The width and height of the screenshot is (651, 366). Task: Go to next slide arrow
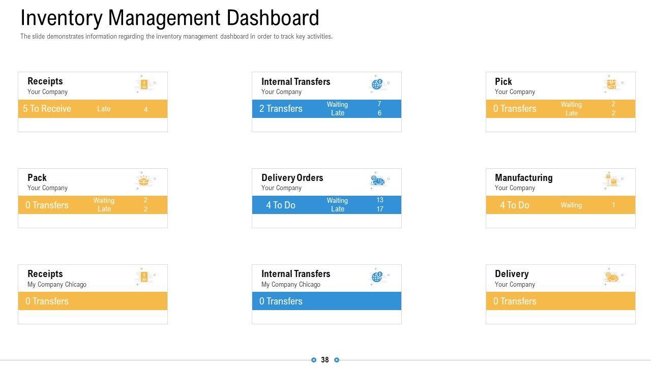337,360
